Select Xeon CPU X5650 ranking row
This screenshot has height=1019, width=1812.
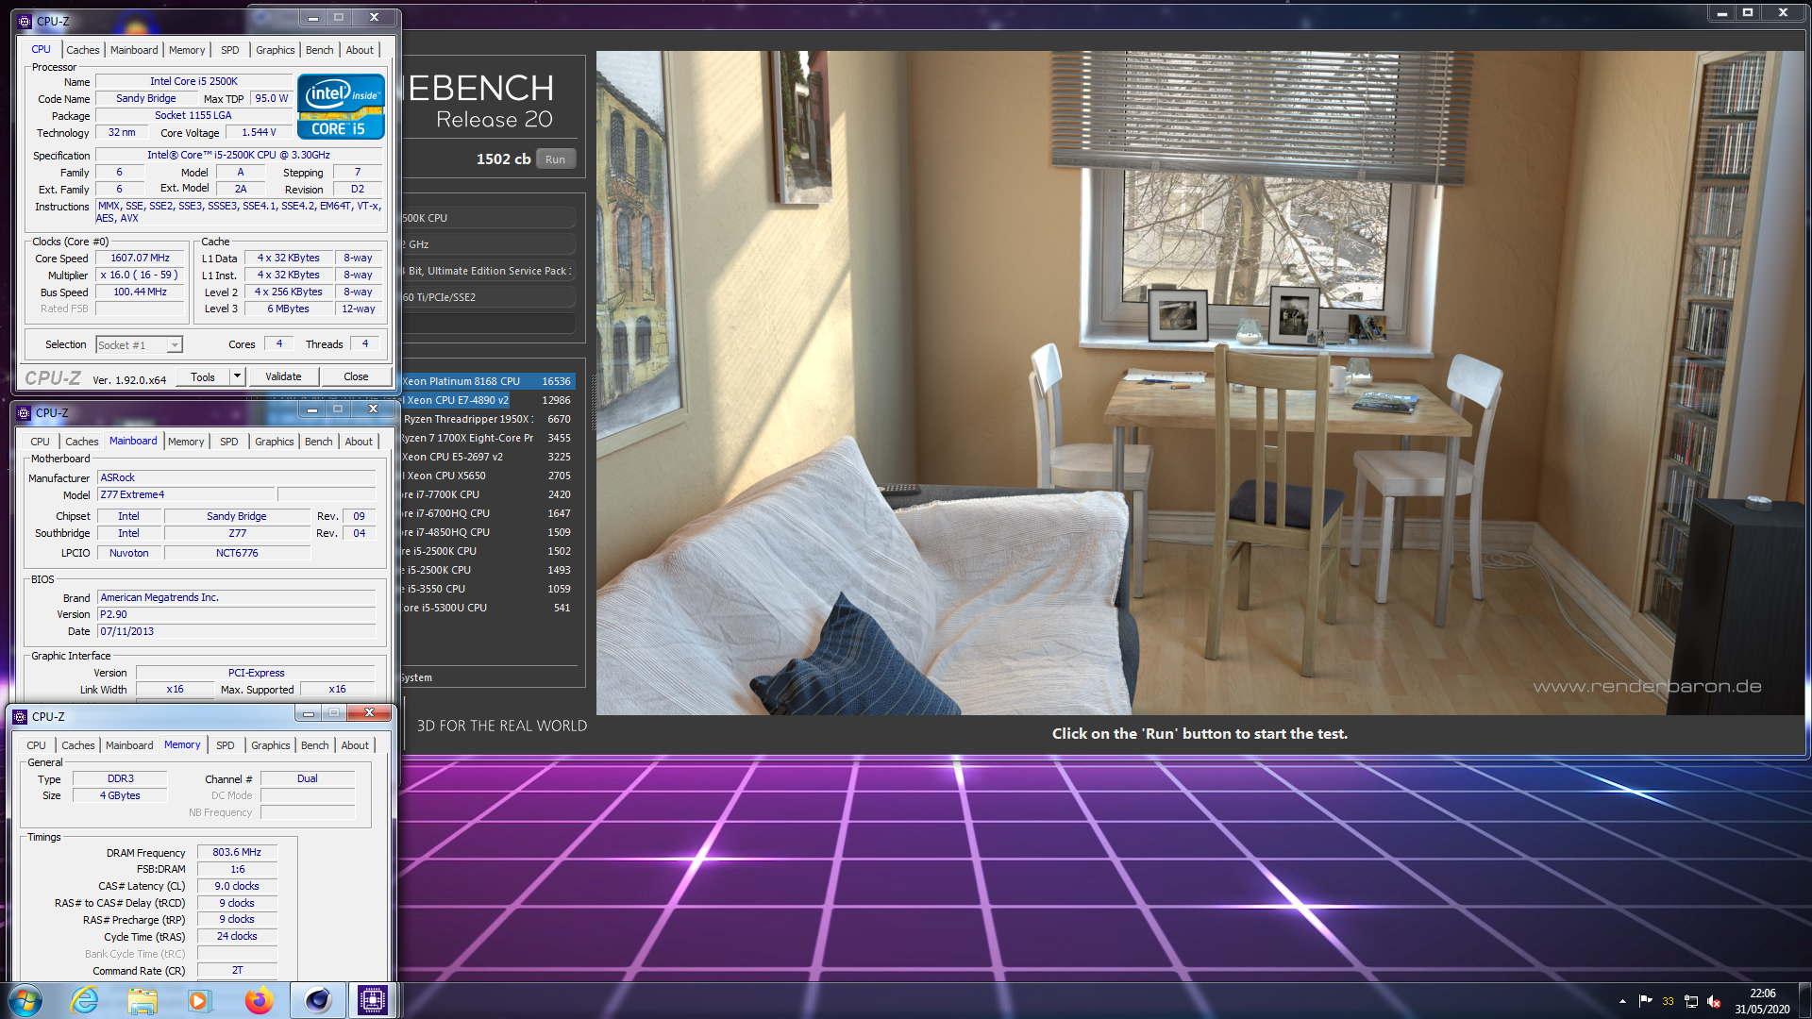tap(488, 476)
